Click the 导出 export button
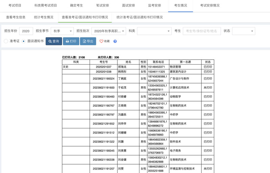Image resolution: width=270 pixels, height=173 pixels. (x=88, y=41)
